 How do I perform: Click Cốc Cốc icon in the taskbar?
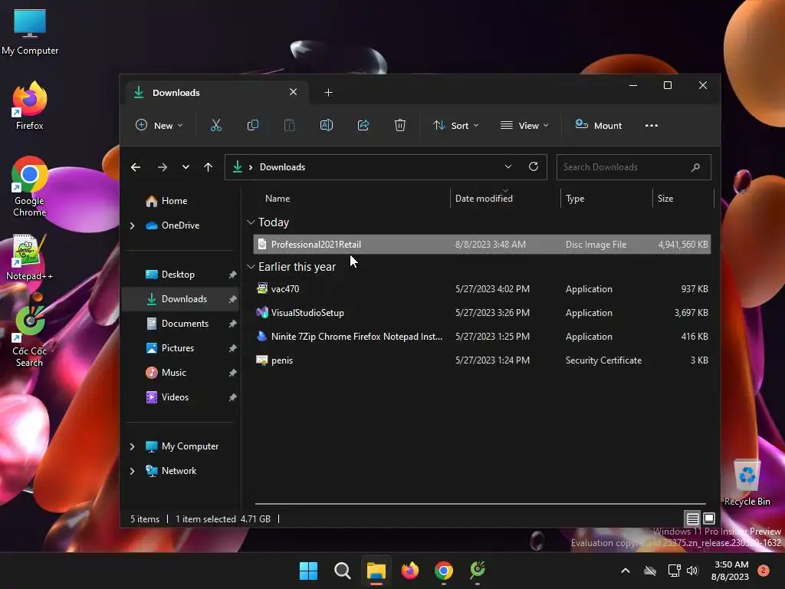point(478,571)
